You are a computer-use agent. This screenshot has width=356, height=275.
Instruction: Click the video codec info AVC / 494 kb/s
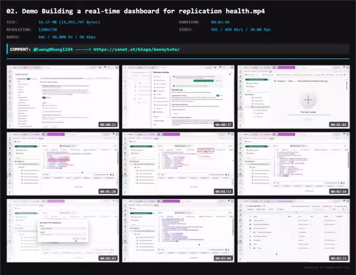coord(241,30)
